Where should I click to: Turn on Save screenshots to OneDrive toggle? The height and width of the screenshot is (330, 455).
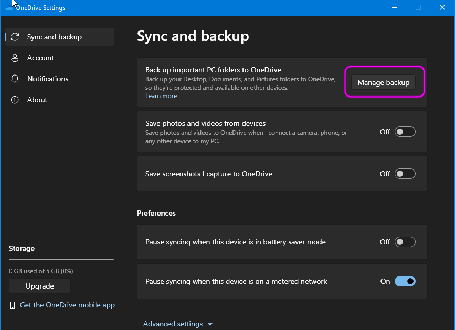405,174
